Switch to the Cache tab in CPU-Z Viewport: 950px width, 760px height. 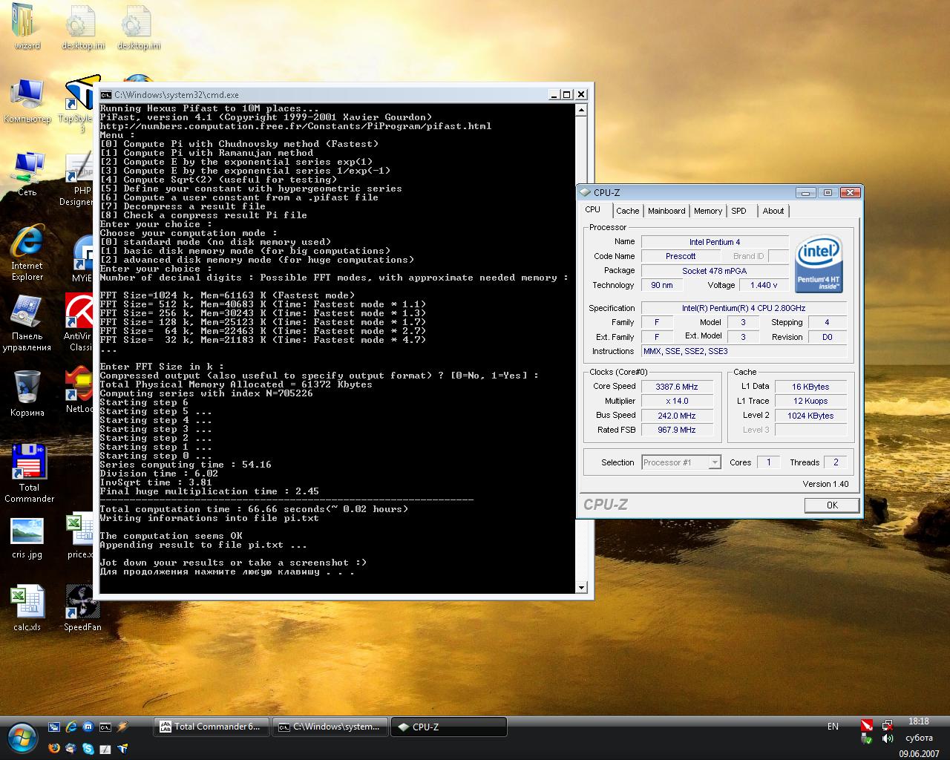click(x=627, y=211)
